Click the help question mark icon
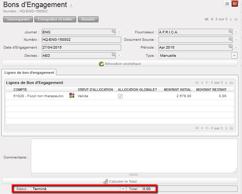This screenshot has width=242, height=194. tap(71, 5)
